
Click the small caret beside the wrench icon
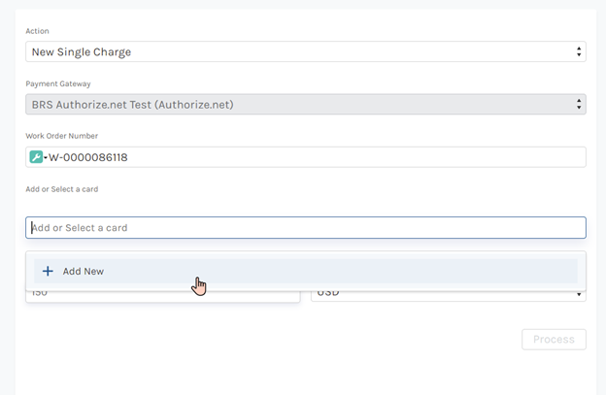(x=46, y=158)
